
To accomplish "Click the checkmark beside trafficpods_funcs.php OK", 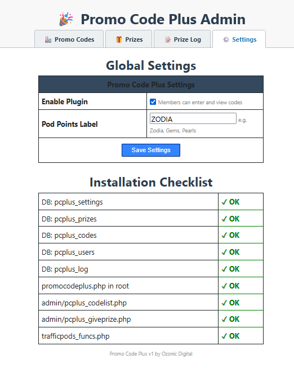I will click(224, 336).
